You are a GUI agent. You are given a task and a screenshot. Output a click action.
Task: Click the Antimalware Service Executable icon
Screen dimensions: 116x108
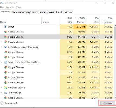6,47
